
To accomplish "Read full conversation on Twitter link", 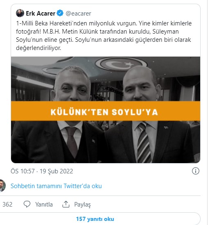I will coord(56,186).
